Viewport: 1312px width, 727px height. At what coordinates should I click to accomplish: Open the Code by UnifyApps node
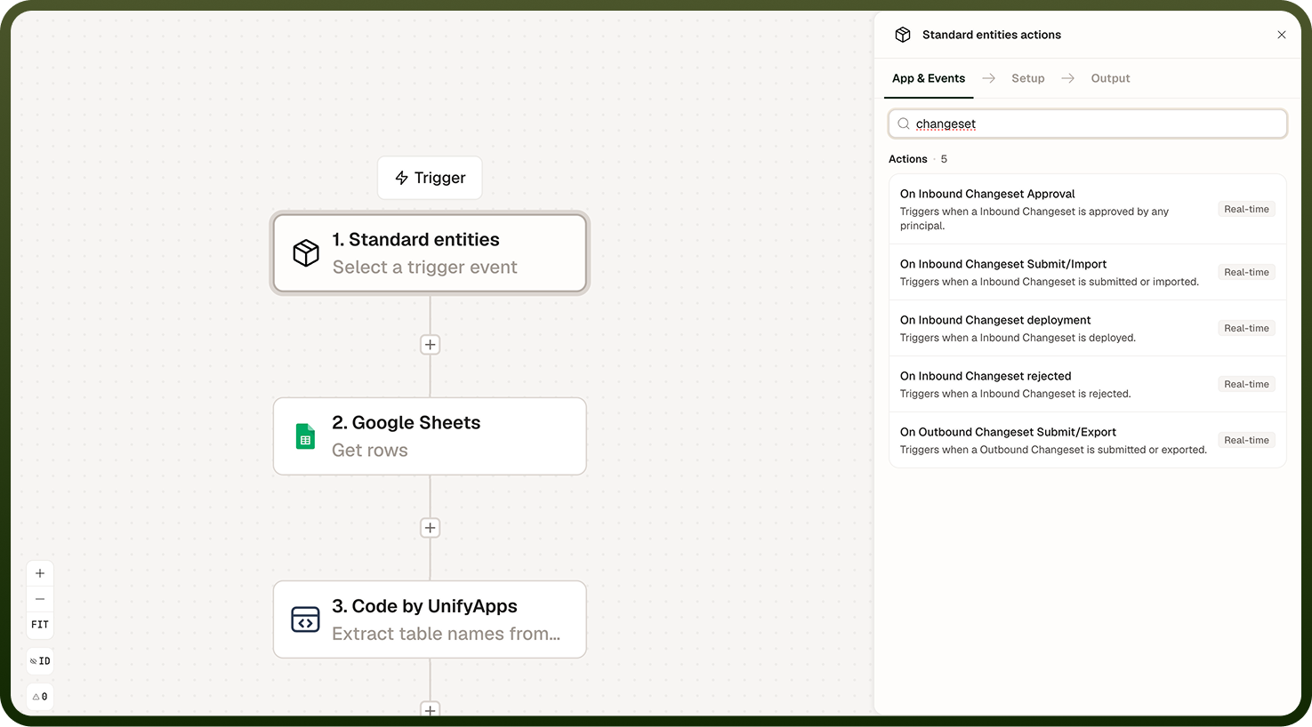coord(430,619)
